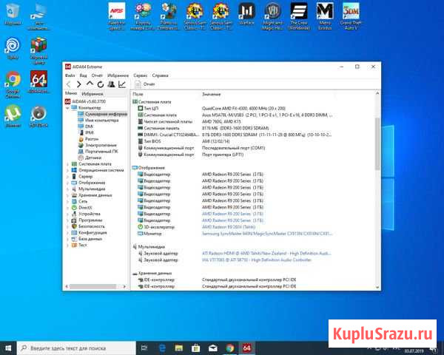Image resolution: width=444 pixels, height=355 pixels.
Task: Open the Samsung SyncMaster monitor link
Action: point(267,234)
